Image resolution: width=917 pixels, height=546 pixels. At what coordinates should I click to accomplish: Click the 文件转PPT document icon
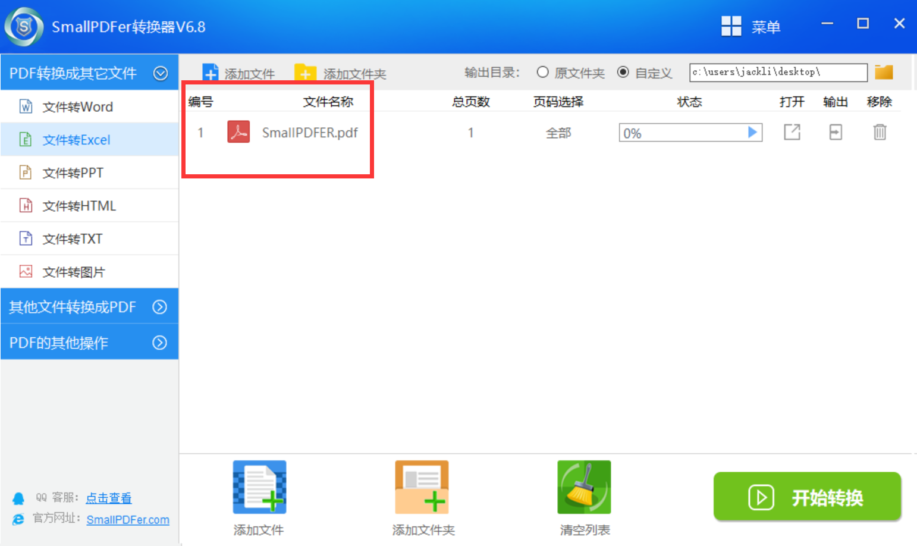[26, 172]
